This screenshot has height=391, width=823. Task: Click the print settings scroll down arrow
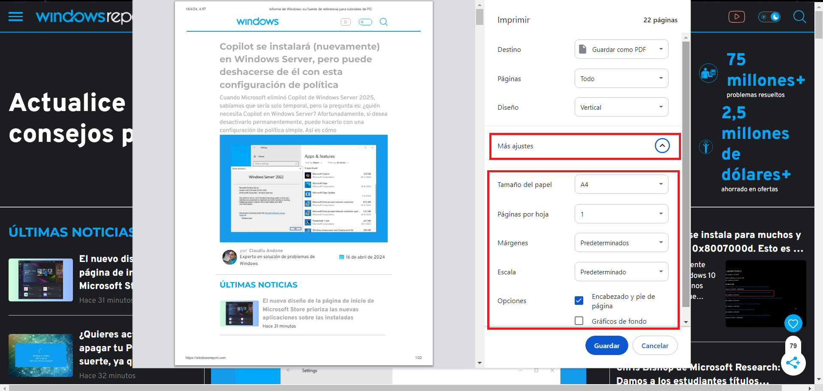[686, 322]
